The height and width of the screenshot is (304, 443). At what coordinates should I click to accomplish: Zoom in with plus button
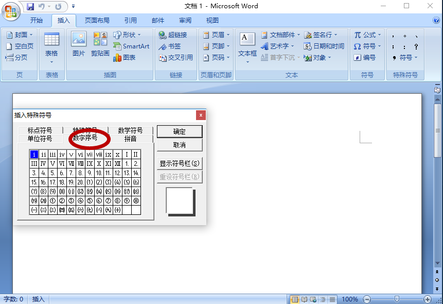click(428, 299)
